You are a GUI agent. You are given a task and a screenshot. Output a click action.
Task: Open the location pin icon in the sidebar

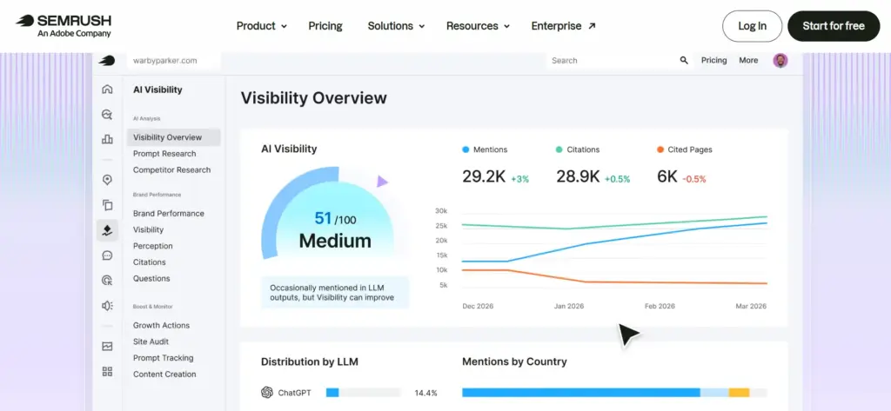[x=107, y=180]
